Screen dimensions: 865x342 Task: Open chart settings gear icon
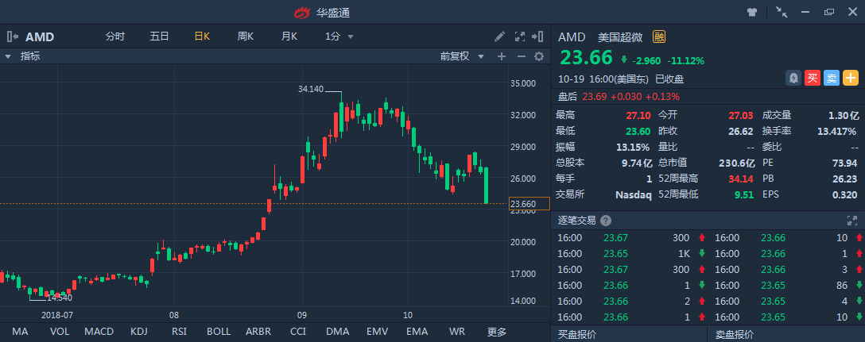539,56
